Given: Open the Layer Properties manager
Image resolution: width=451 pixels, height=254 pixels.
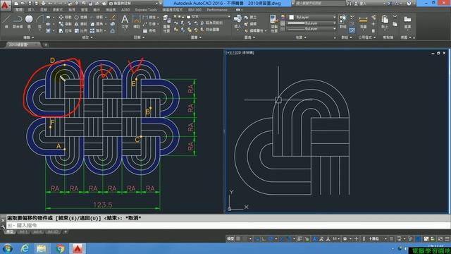Looking at the screenshot, I should coord(166,23).
